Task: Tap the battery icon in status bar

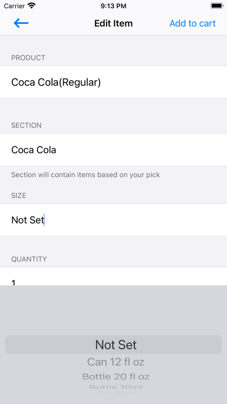Action: point(217,6)
